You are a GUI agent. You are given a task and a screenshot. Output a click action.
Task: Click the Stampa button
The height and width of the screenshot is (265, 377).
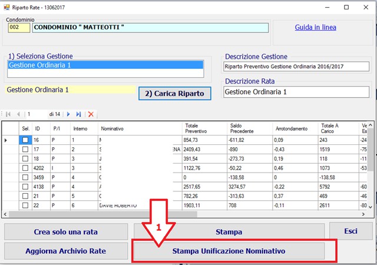click(x=229, y=232)
